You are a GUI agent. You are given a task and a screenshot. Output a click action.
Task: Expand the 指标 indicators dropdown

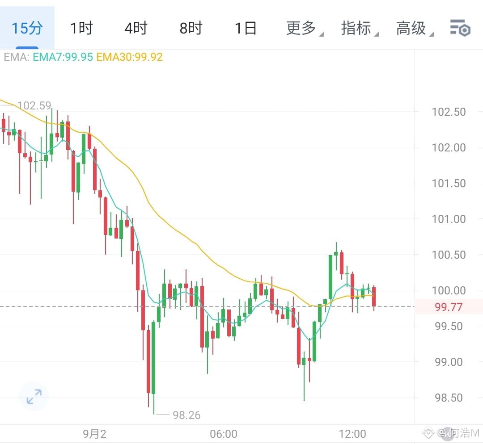(360, 28)
